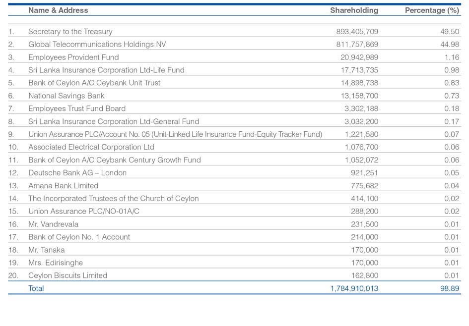This screenshot has width=469, height=326.
Task: Click shareholding value 414,100
Action: (x=365, y=199)
